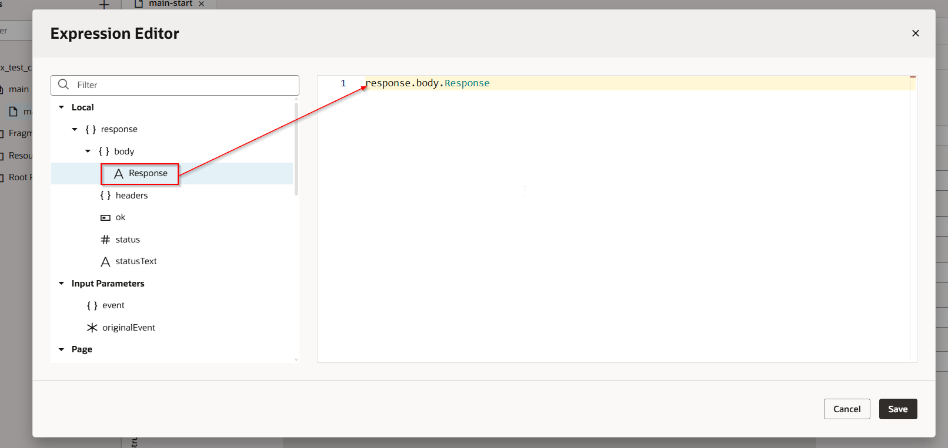
Task: Click the body tree label
Action: pyautogui.click(x=124, y=151)
